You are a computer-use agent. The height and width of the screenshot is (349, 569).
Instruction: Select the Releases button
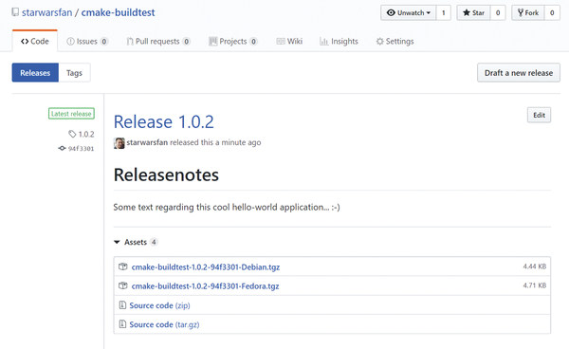click(35, 73)
